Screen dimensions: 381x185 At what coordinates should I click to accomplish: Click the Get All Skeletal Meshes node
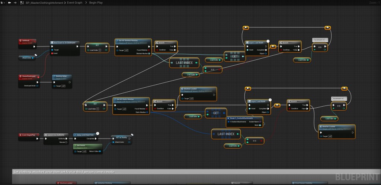tap(133, 40)
